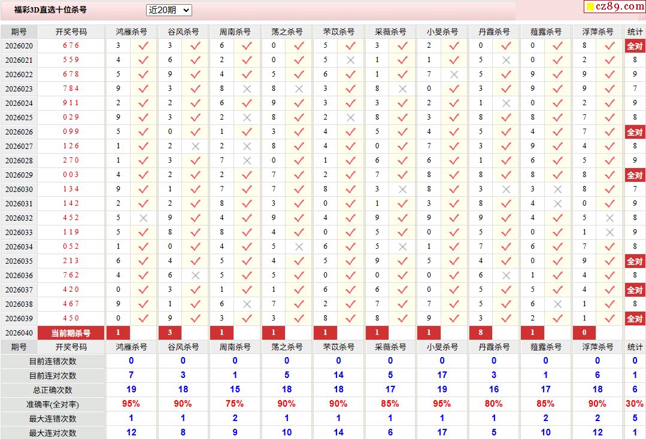Click the red check for 鸿雁杀号 in row 2026020
The image size is (646, 439).
pos(143,45)
